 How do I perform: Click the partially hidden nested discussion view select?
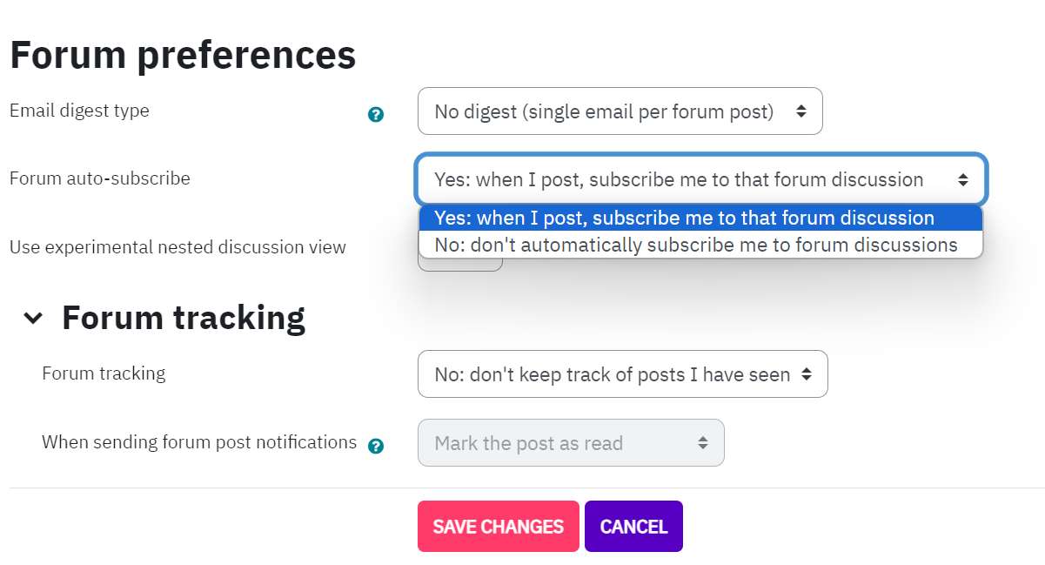[460, 265]
